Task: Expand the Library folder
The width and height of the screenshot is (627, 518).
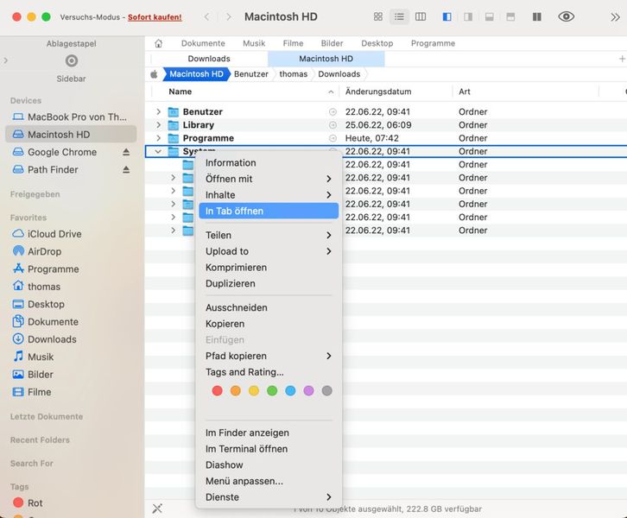Action: pos(158,124)
